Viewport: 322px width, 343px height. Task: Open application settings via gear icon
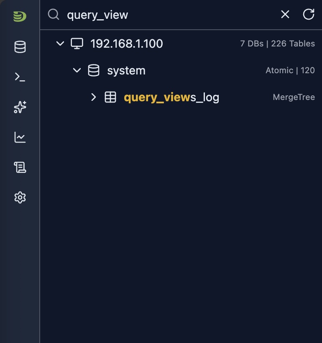pyautogui.click(x=20, y=197)
